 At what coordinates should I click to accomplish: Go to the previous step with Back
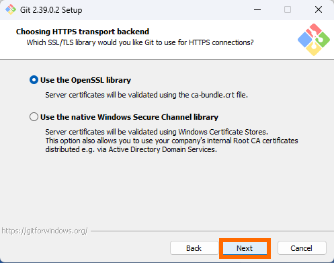pyautogui.click(x=194, y=248)
